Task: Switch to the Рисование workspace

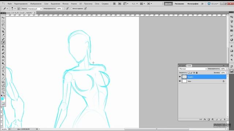Action: tap(179, 4)
